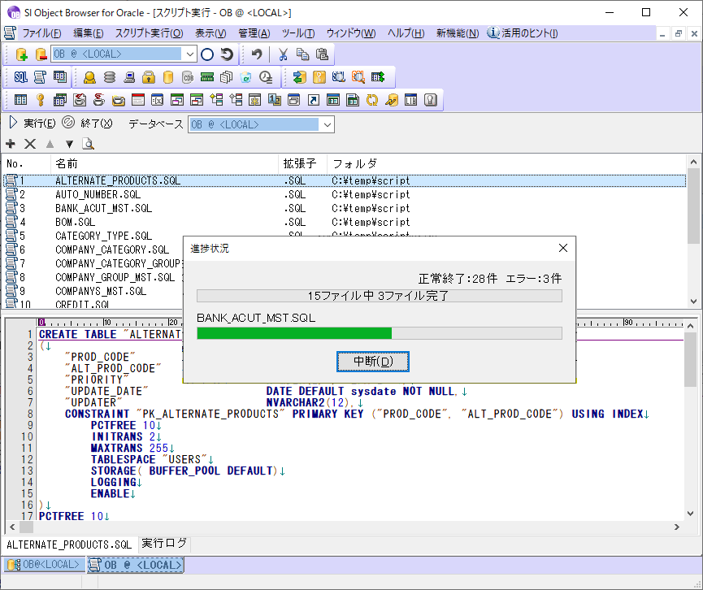
Task: Undo the last edit
Action: tap(258, 54)
